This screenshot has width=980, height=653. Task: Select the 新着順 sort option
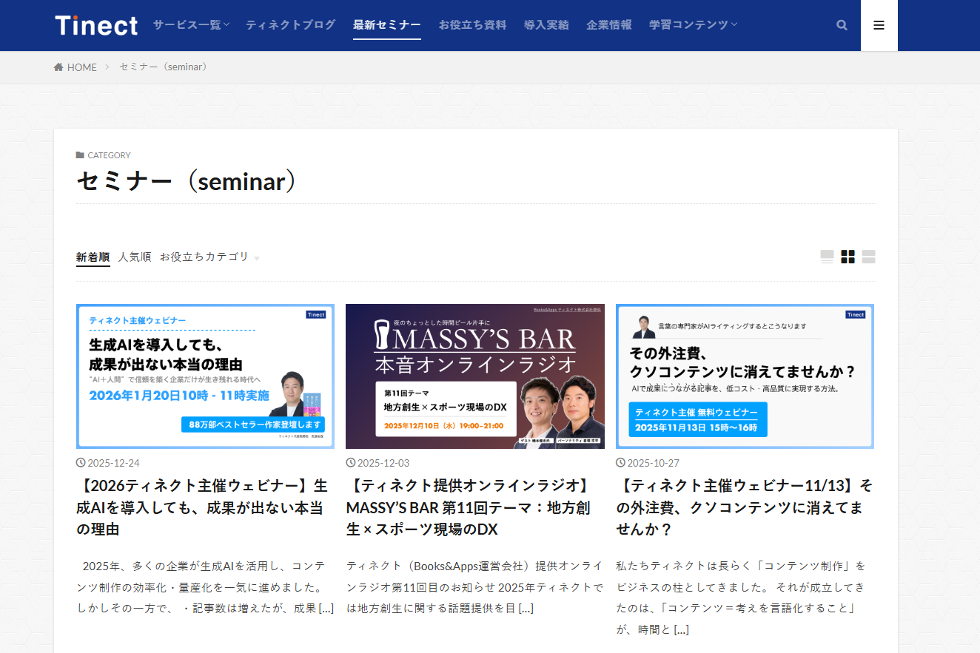(93, 256)
